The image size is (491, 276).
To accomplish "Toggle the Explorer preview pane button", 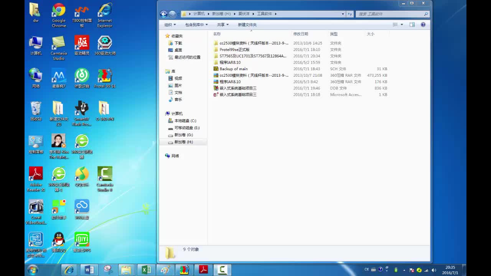I will coord(412,25).
